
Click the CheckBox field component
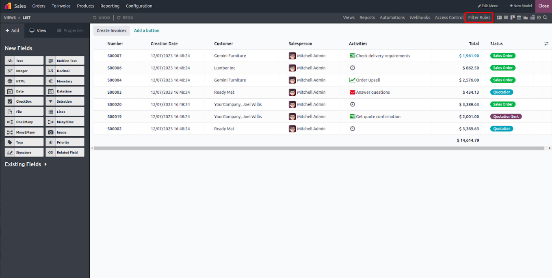pos(24,101)
